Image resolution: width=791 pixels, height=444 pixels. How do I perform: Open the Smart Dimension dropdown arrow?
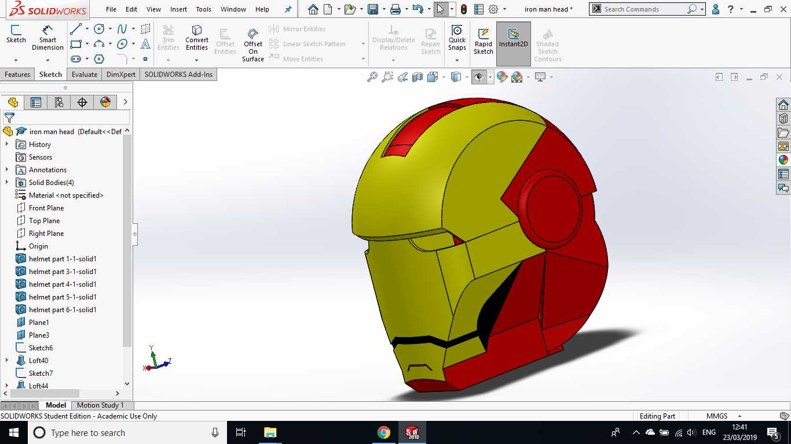click(47, 60)
